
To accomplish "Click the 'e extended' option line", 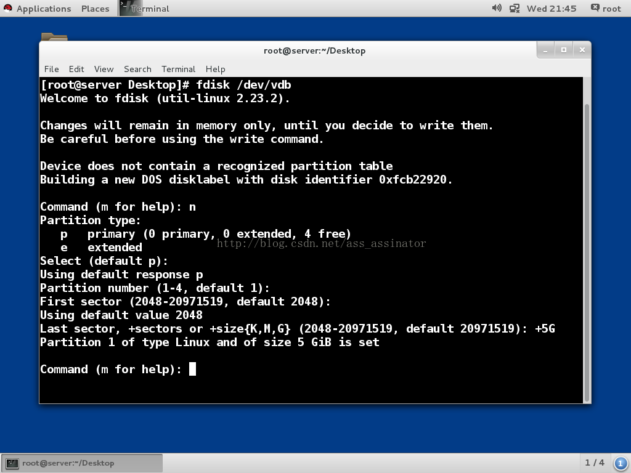I will (102, 248).
